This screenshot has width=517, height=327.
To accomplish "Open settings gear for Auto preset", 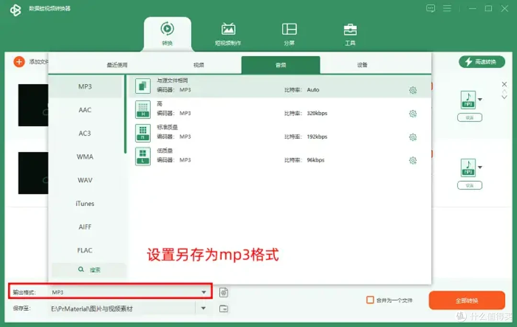I will pos(413,90).
